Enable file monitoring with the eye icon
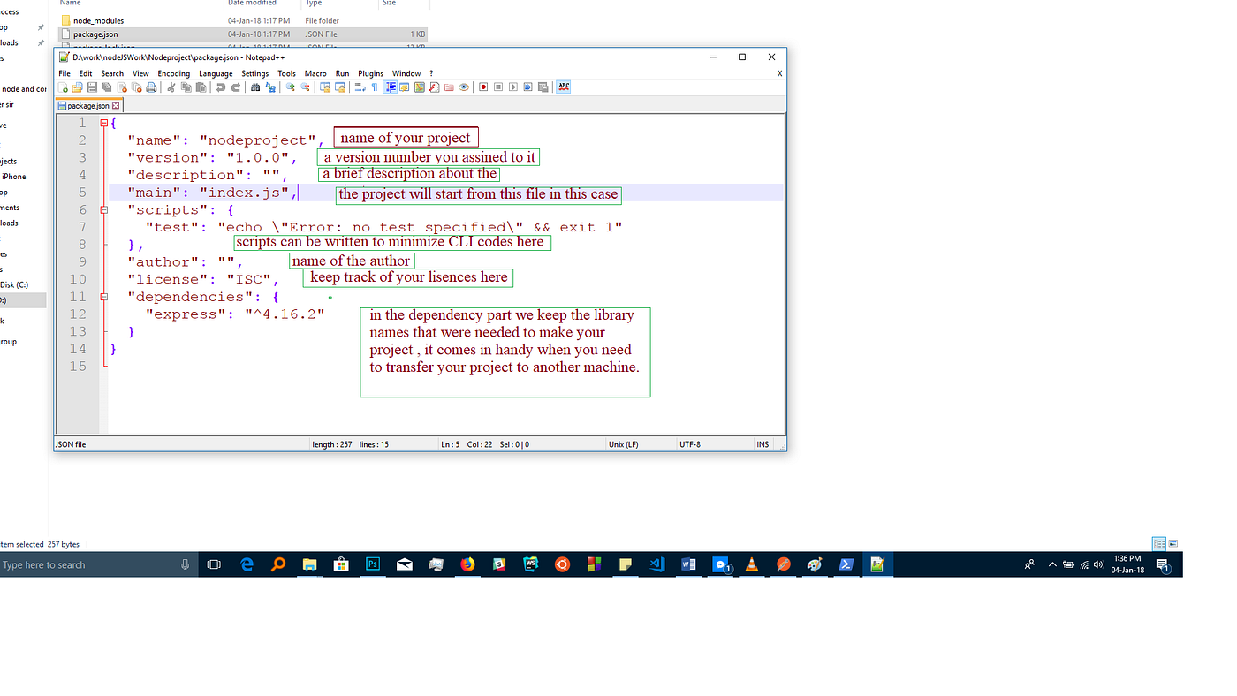Image resolution: width=1237 pixels, height=696 pixels. tap(463, 87)
